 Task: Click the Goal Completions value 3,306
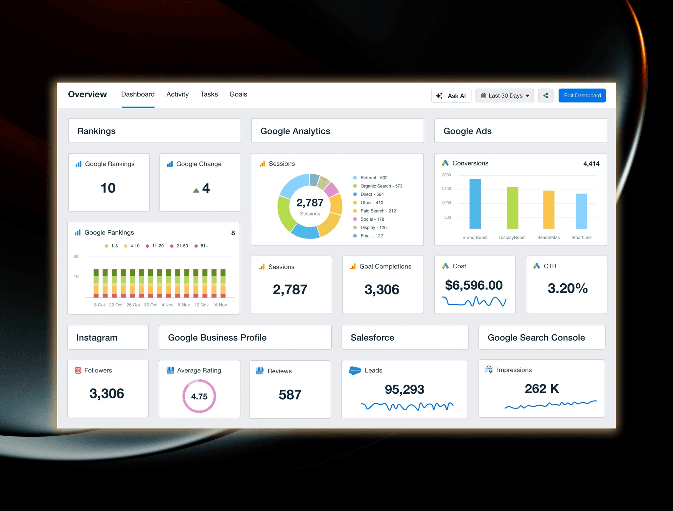(x=382, y=290)
